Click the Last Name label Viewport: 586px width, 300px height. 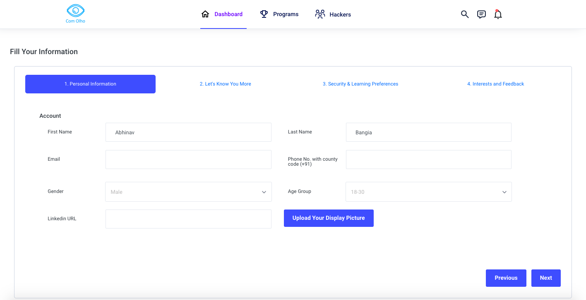tap(300, 132)
